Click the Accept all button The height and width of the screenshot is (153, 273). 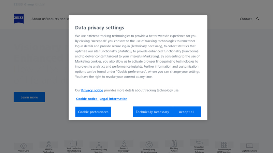click(x=186, y=112)
